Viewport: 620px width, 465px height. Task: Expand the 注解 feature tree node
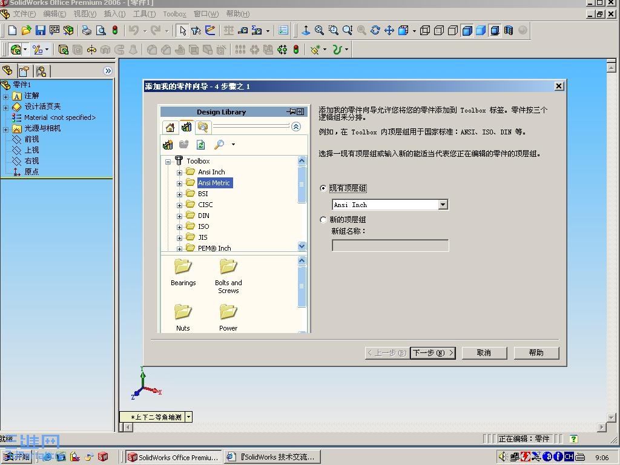pyautogui.click(x=5, y=96)
